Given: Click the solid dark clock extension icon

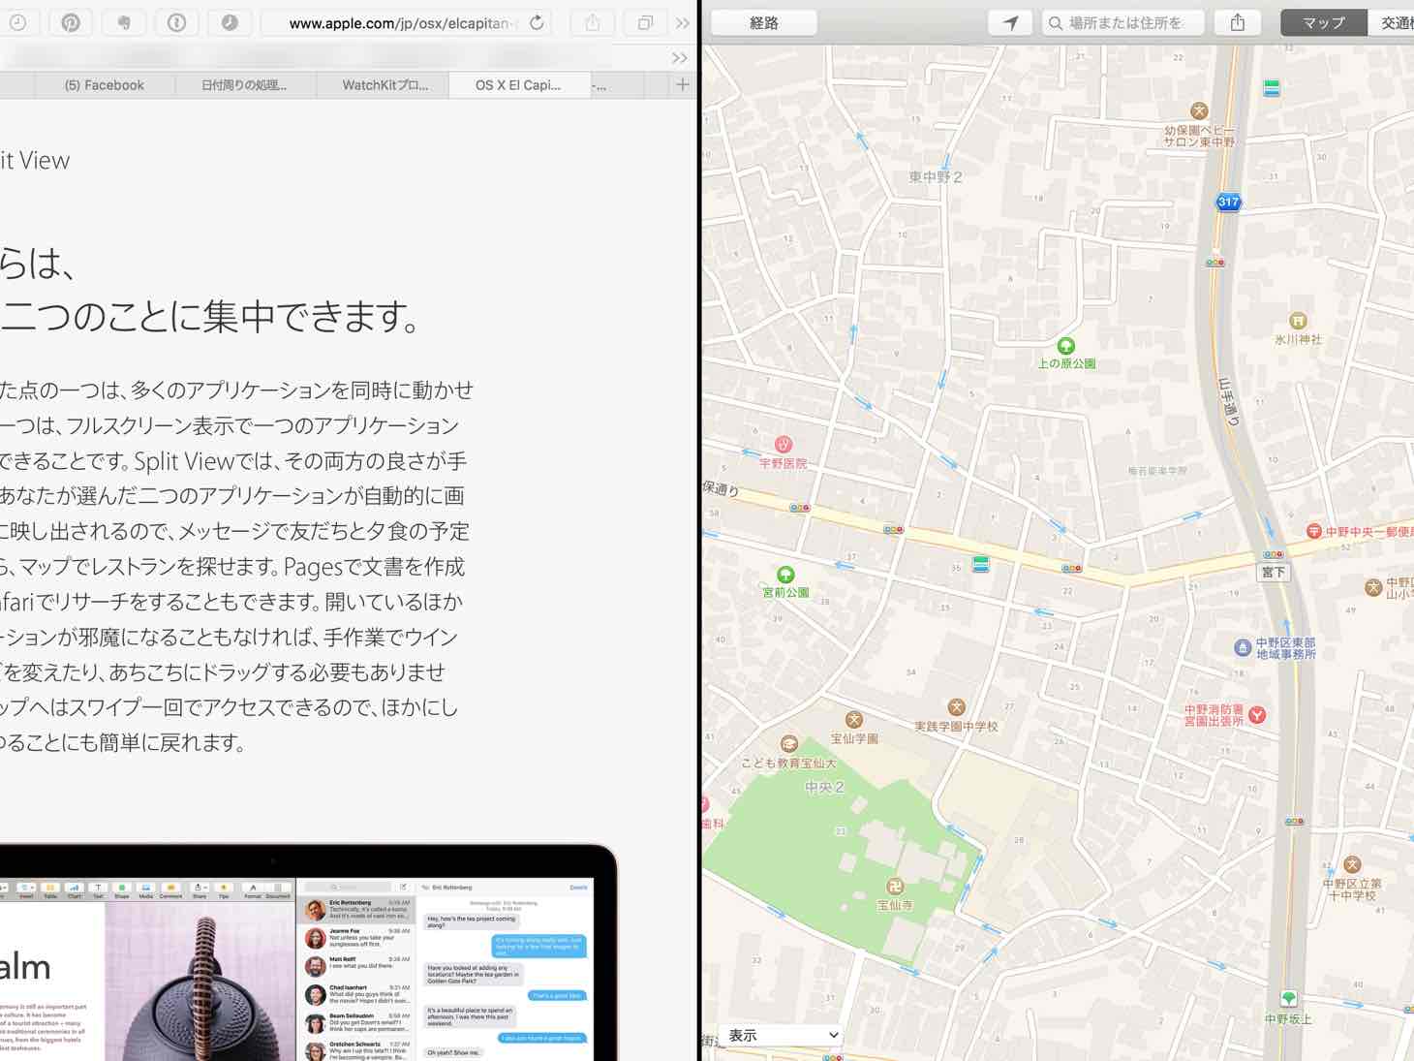Looking at the screenshot, I should pos(230,22).
